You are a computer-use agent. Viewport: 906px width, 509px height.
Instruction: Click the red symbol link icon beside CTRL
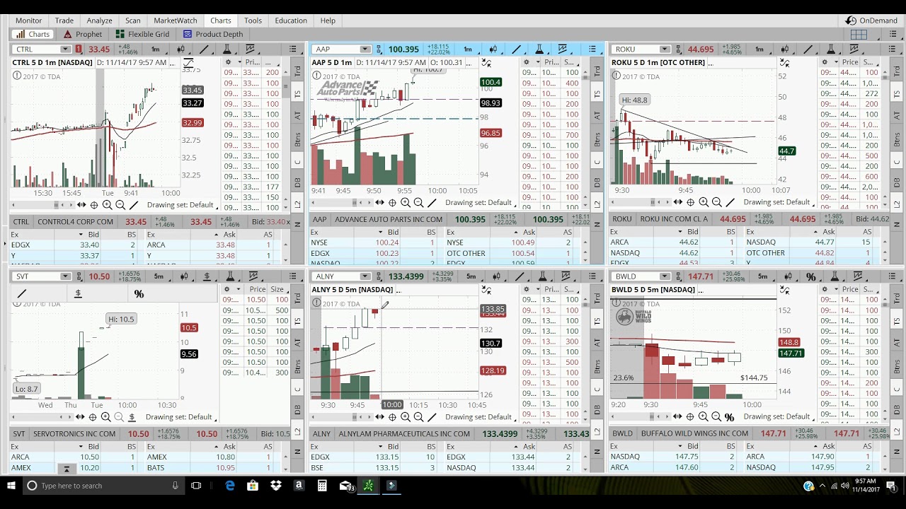tap(79, 49)
